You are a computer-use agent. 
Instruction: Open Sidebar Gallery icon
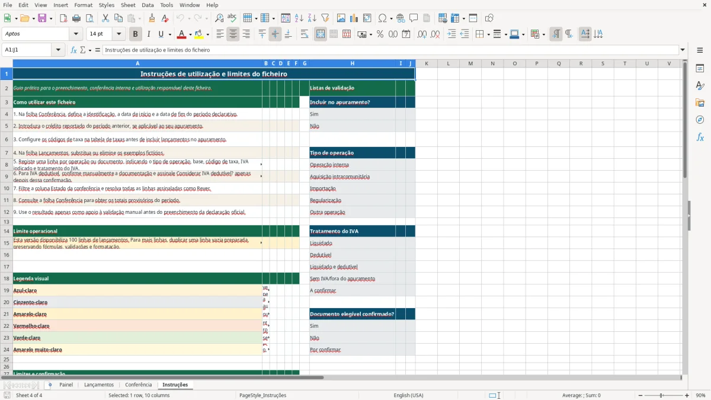click(x=700, y=103)
